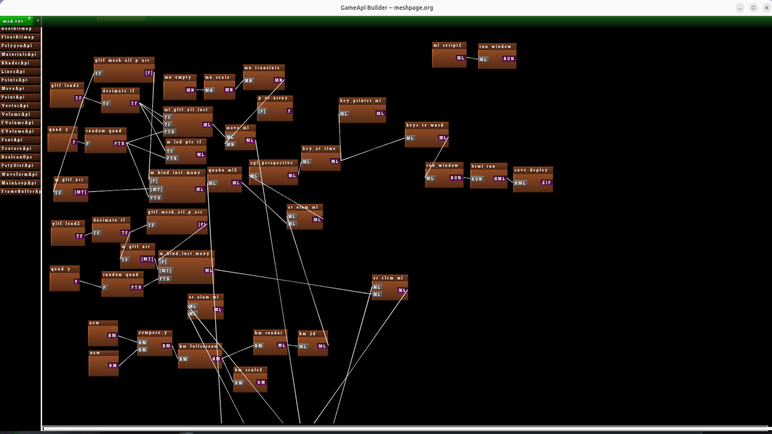Click the PTS output of random_quad node
772x434 pixels.
click(119, 143)
